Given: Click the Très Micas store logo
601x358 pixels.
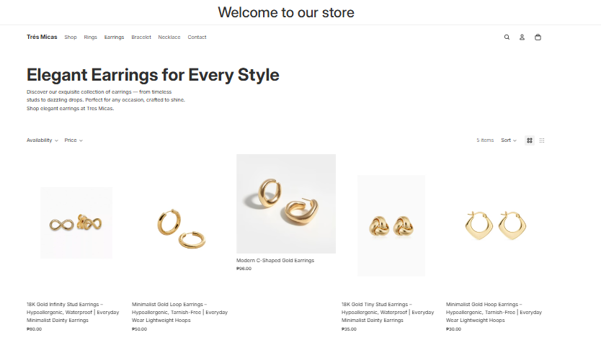Looking at the screenshot, I should pos(42,37).
